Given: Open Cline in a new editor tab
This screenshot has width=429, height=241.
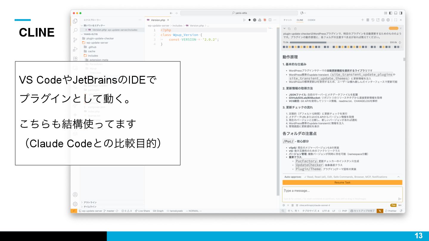Looking at the screenshot, I should tap(378, 20).
